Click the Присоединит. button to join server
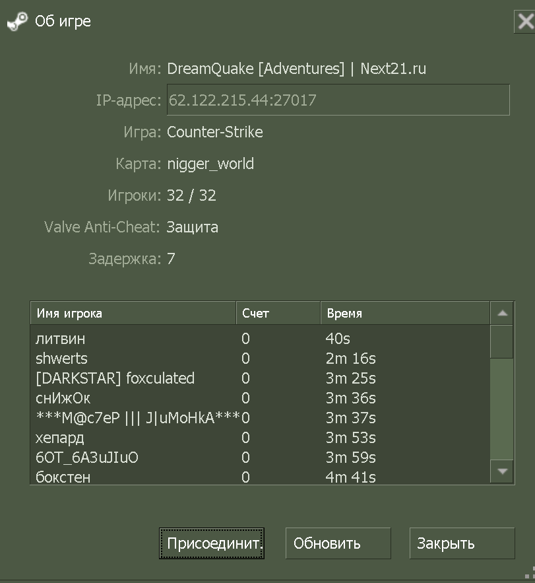 tap(212, 543)
